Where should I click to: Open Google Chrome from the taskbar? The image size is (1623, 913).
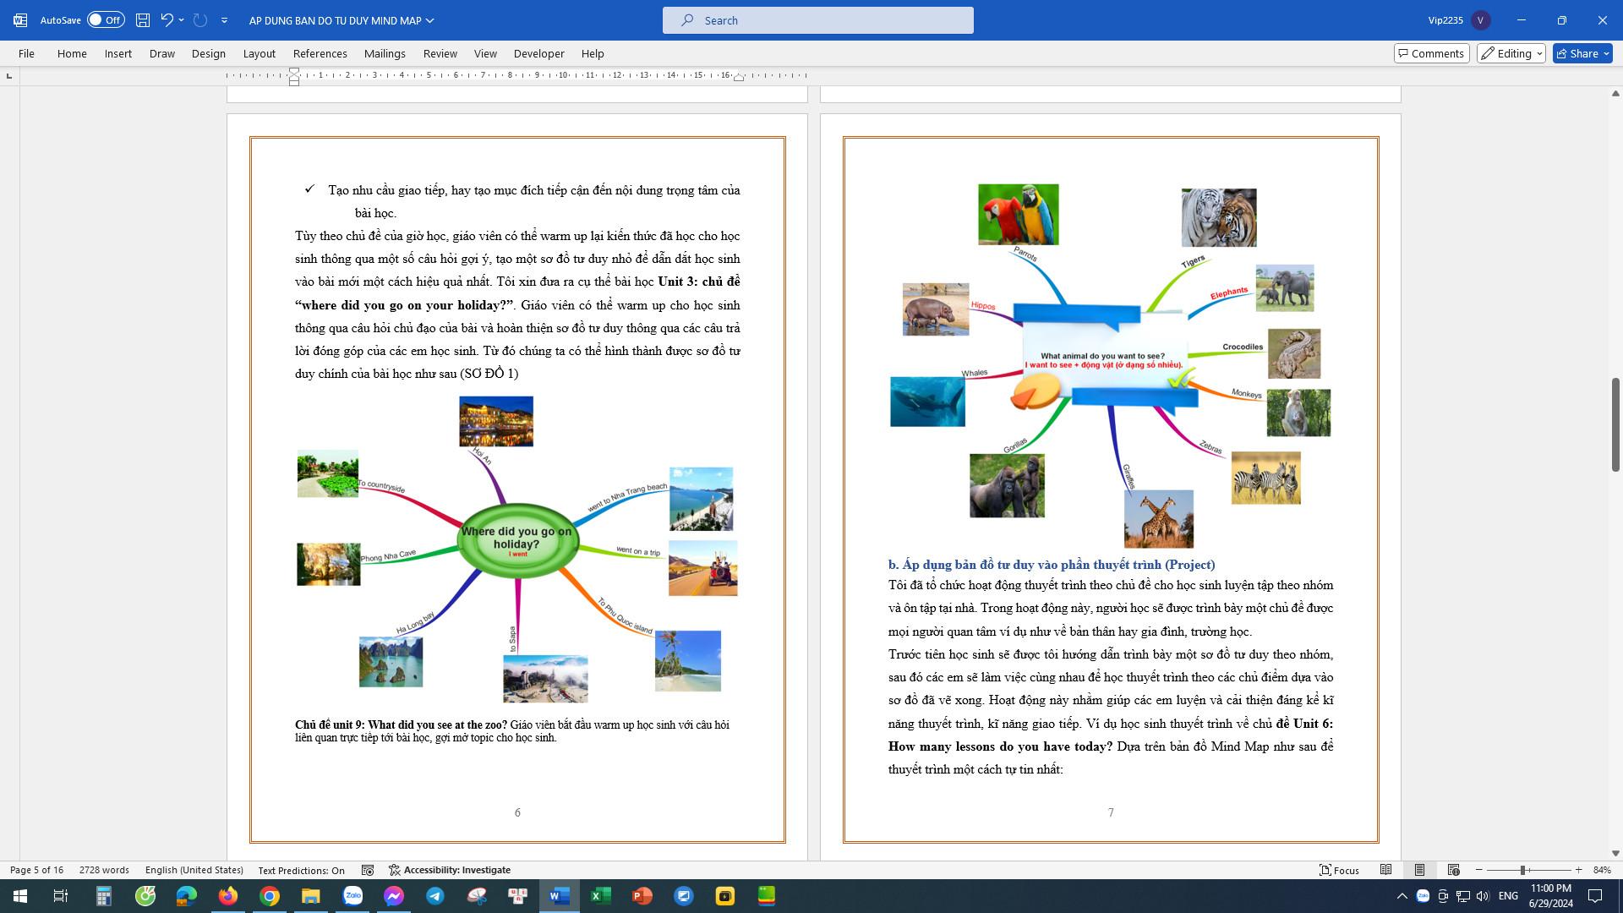click(270, 896)
